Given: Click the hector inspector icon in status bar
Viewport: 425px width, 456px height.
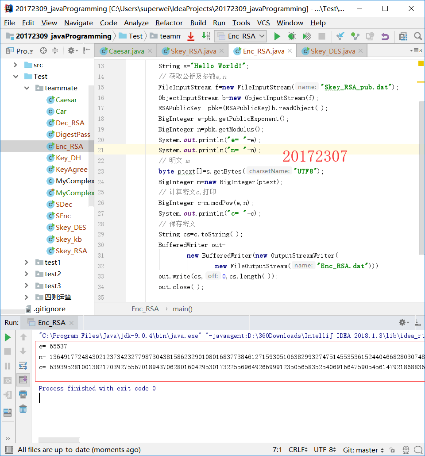Looking at the screenshot, I should coord(406,450).
